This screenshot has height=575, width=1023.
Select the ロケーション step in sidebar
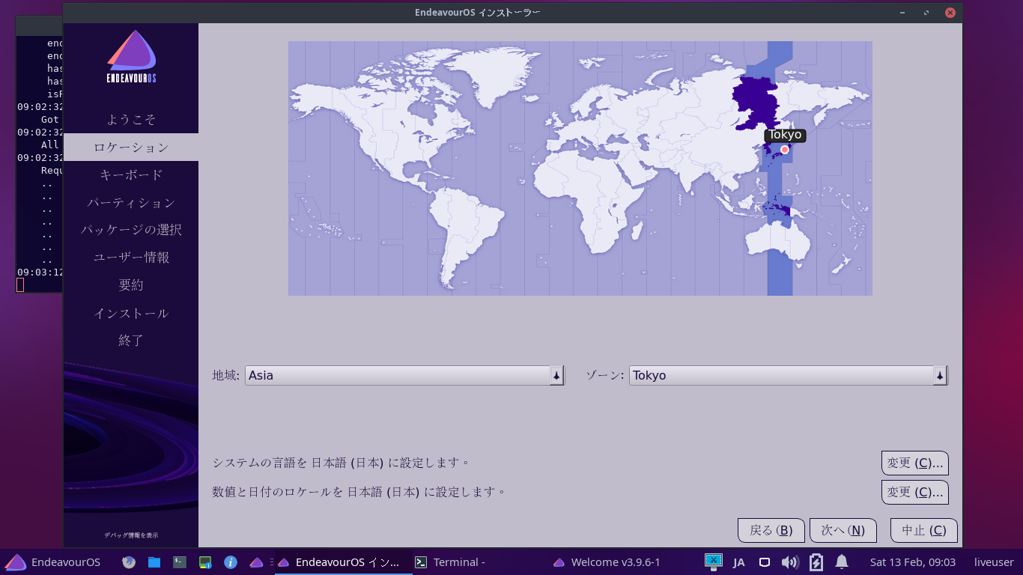pos(131,147)
